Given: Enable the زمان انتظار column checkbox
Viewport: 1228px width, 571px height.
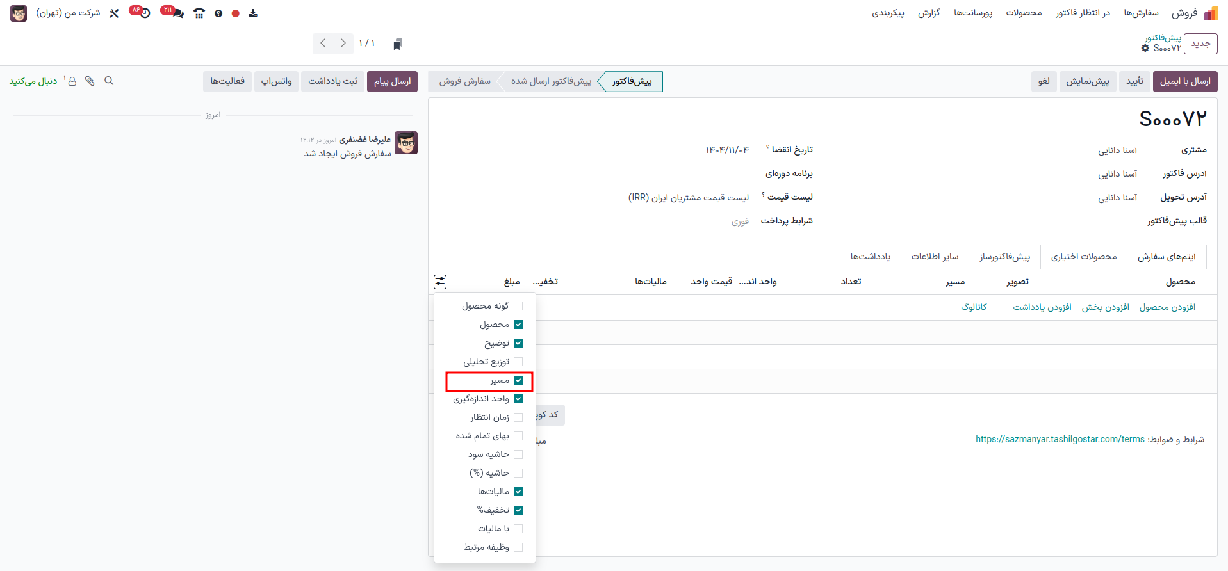Looking at the screenshot, I should point(518,417).
